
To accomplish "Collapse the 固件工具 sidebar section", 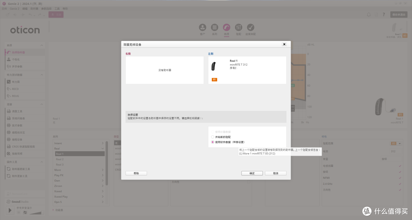I will pyautogui.click(x=42, y=162).
